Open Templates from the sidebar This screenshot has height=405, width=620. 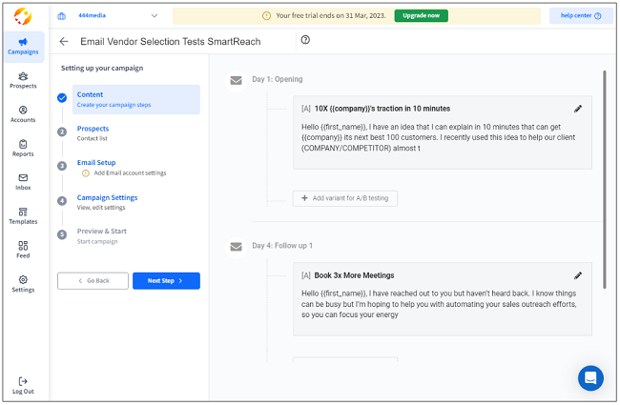point(23,215)
